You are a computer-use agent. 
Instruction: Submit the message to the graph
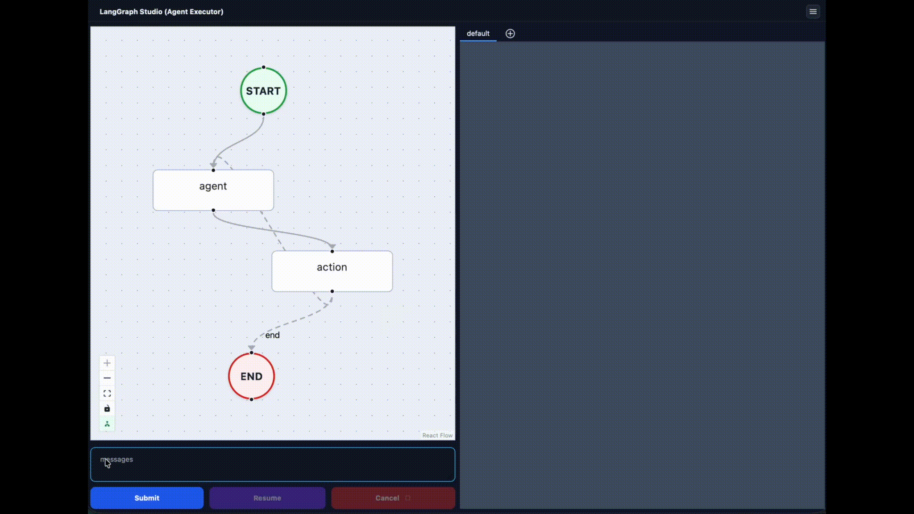pos(147,498)
